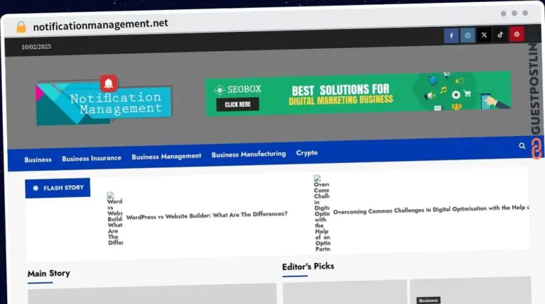Open the Business Insurance menu

[x=92, y=158]
